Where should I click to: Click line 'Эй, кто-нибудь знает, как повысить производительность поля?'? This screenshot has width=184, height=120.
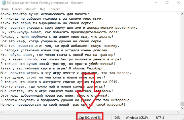click(60, 32)
